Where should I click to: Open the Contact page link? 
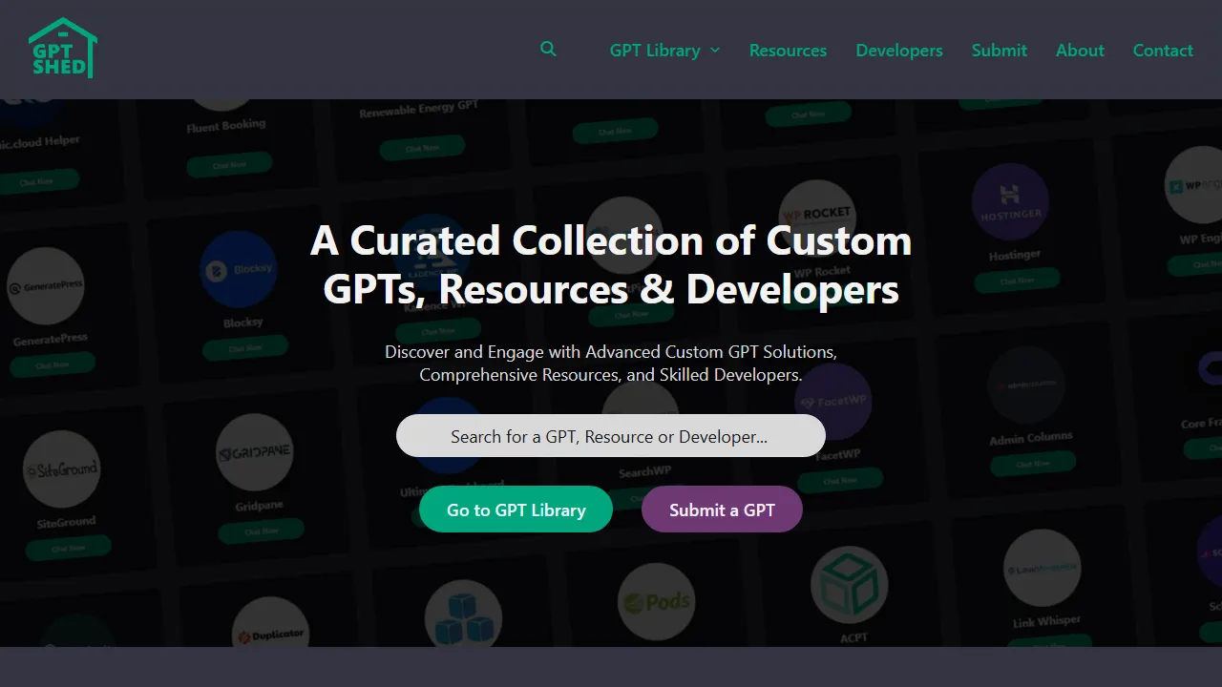pos(1163,50)
